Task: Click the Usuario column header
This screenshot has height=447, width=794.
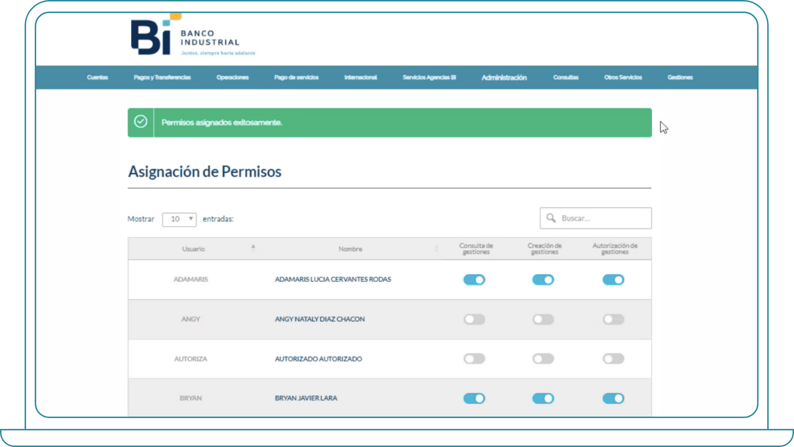Action: click(x=193, y=249)
